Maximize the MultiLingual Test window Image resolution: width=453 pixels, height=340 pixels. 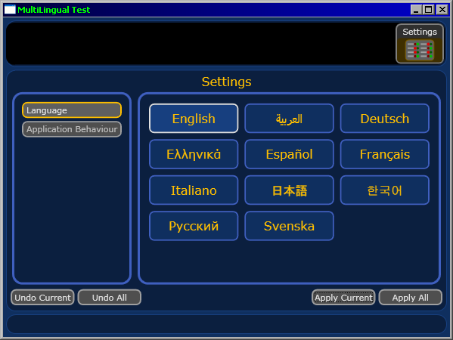pyautogui.click(x=429, y=10)
